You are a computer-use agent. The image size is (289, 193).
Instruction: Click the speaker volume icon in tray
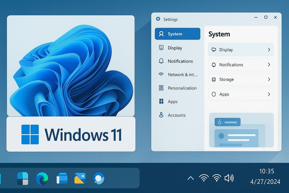point(229,178)
